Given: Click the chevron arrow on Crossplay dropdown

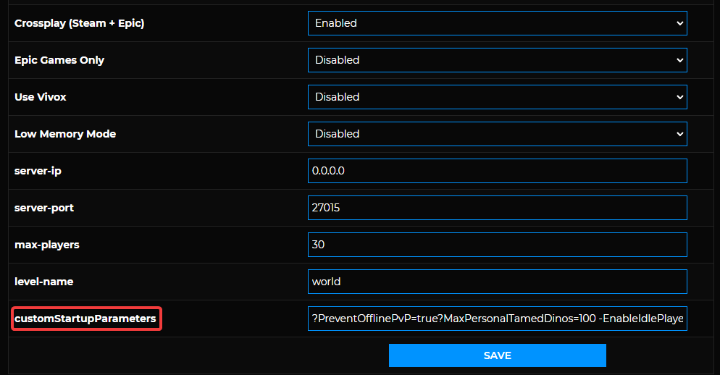Looking at the screenshot, I should [679, 23].
